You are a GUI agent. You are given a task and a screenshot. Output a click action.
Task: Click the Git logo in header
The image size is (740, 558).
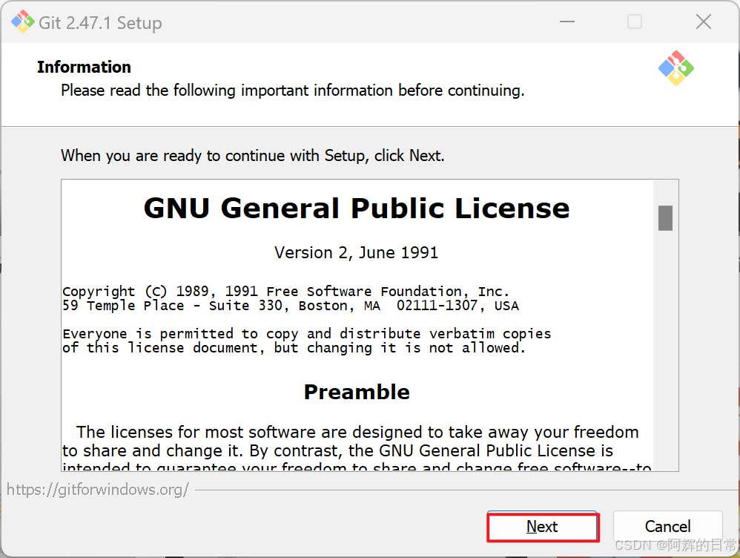coord(675,68)
